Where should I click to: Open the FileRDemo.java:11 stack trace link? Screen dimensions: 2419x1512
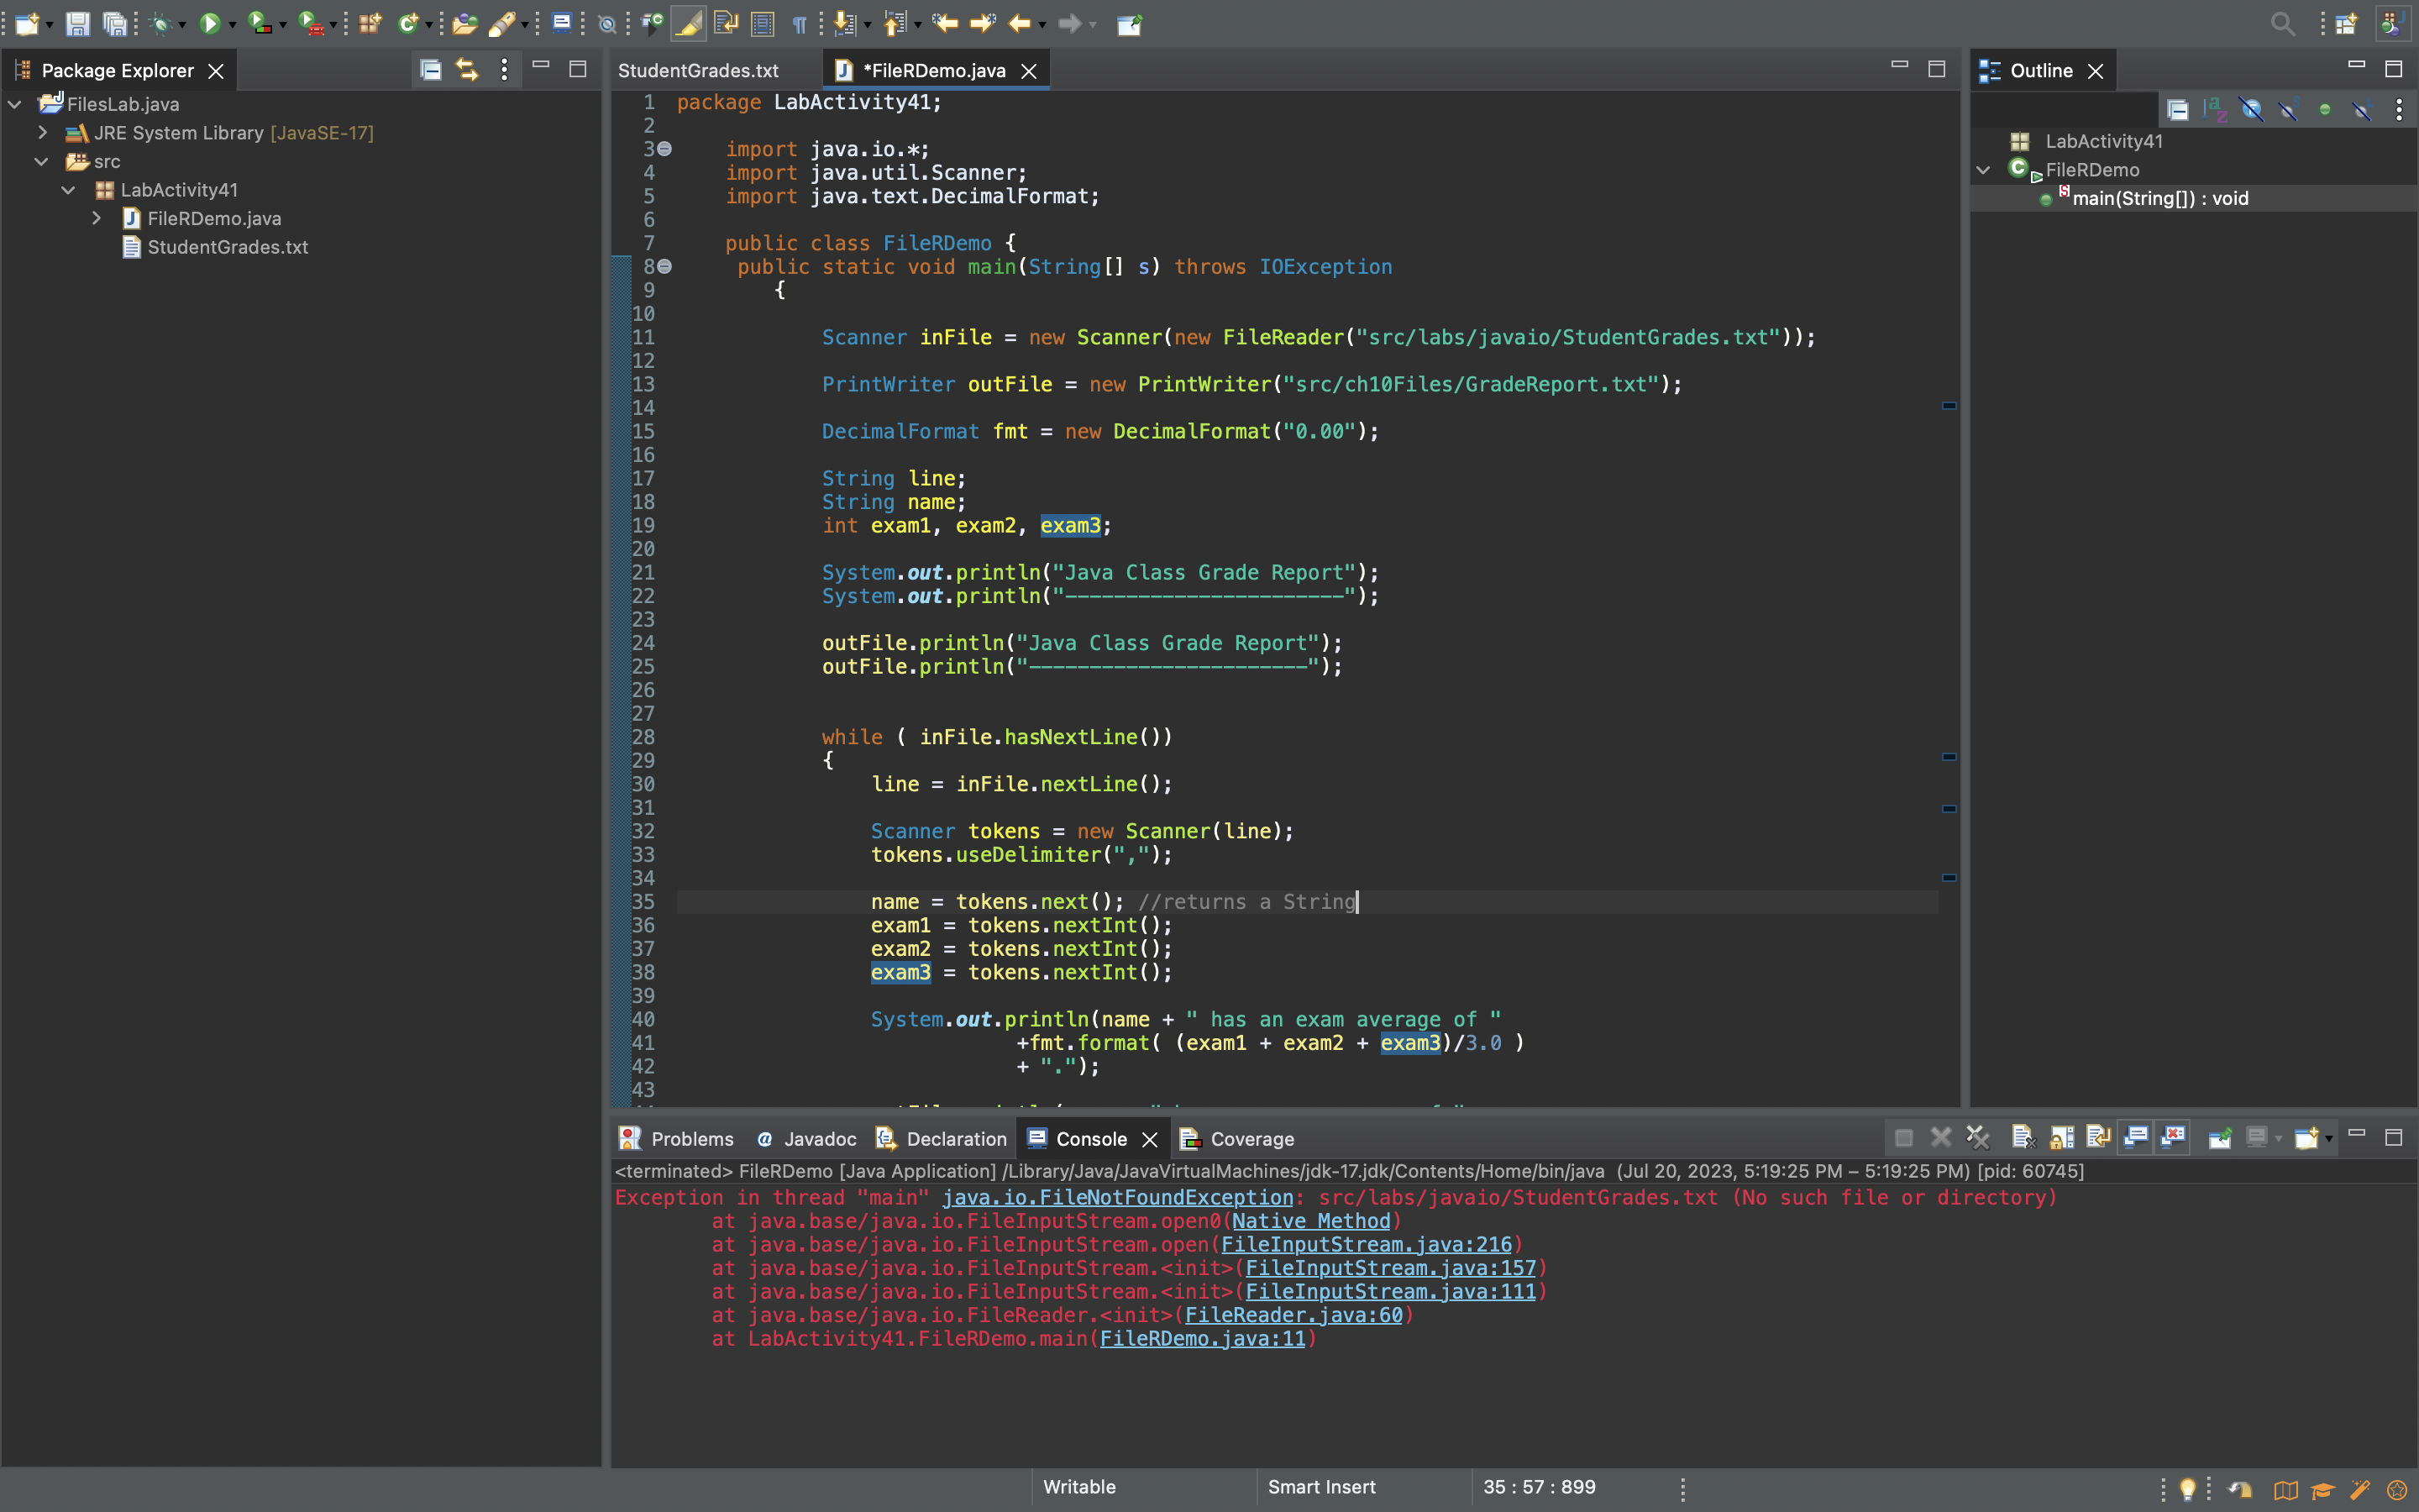(1201, 1338)
